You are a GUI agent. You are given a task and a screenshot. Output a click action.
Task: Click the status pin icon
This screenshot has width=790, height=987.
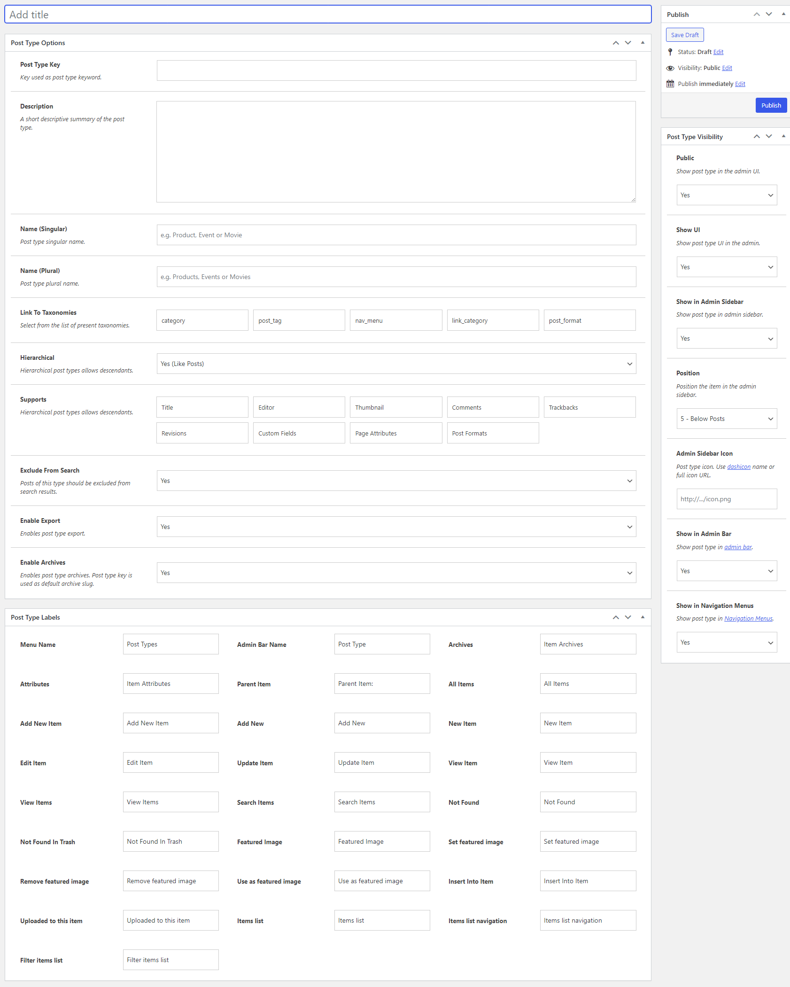point(670,52)
